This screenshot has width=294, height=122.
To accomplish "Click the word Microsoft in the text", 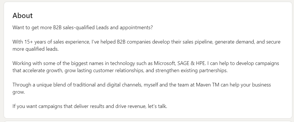I will (x=165, y=63).
